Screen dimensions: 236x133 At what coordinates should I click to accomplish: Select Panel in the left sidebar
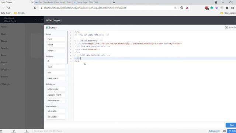click(4, 27)
